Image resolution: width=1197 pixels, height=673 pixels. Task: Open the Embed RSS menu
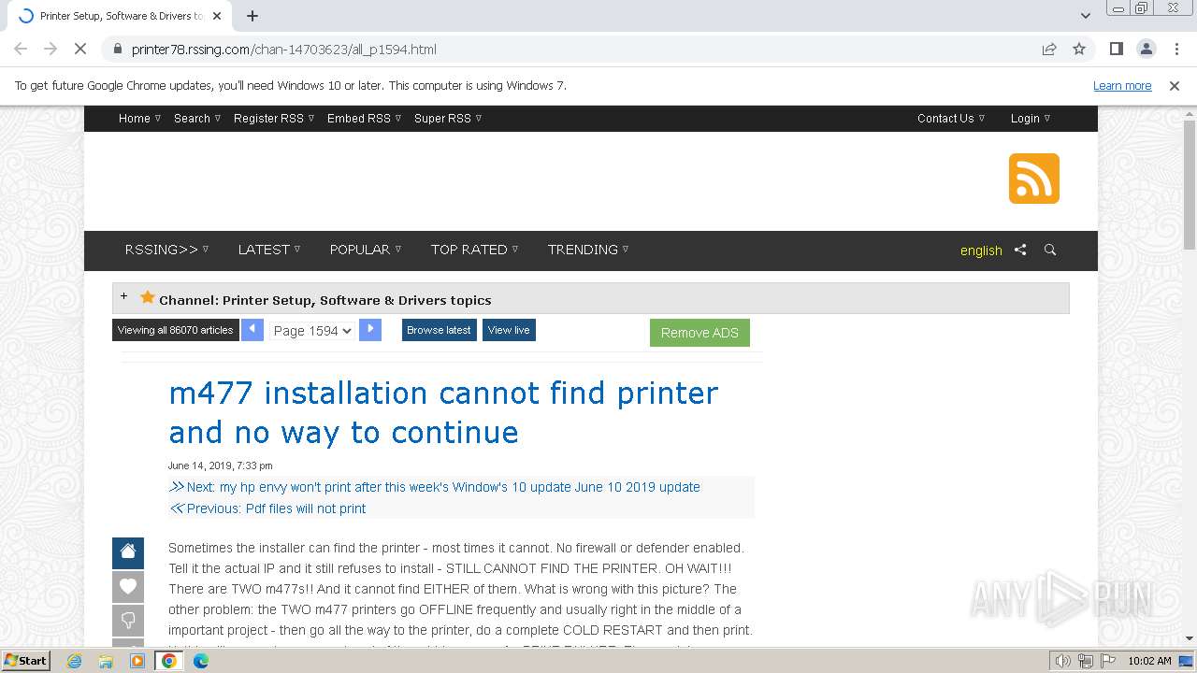coord(364,118)
